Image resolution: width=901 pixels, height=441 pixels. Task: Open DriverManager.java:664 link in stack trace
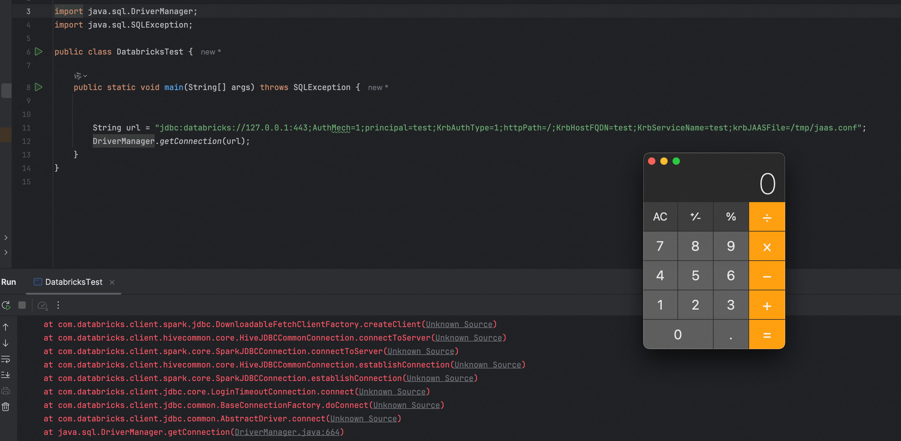point(287,432)
